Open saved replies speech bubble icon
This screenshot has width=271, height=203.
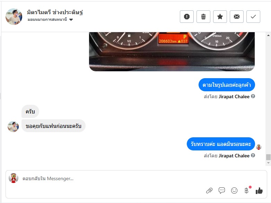222,191
